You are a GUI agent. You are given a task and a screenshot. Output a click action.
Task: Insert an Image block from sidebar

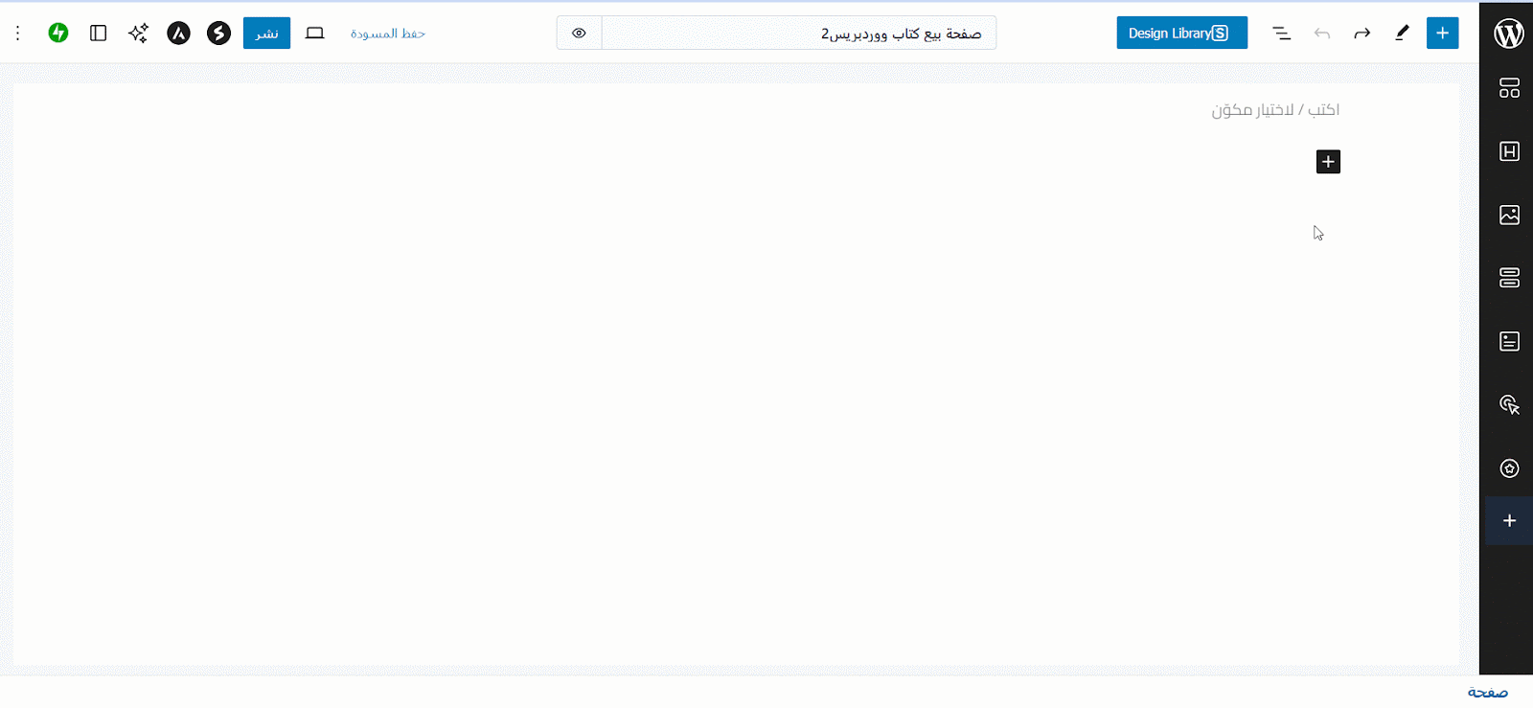pos(1509,215)
